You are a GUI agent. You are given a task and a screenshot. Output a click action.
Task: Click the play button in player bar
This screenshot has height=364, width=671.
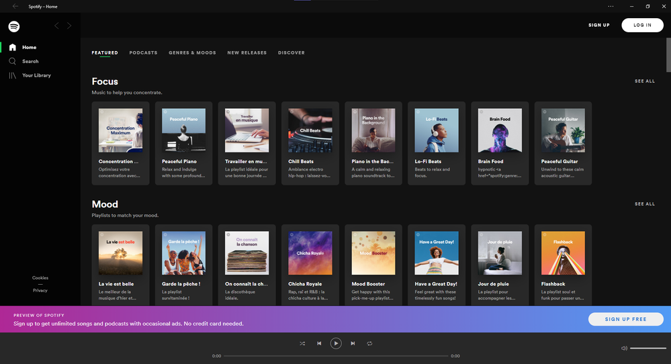(336, 343)
